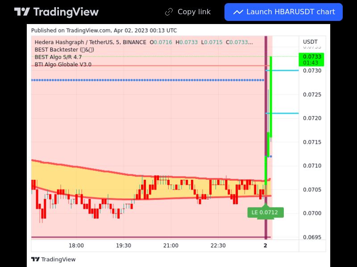Viewport: 357px width, 267px height.
Task: Click the 21:00 time axis label
Action: tap(171, 246)
